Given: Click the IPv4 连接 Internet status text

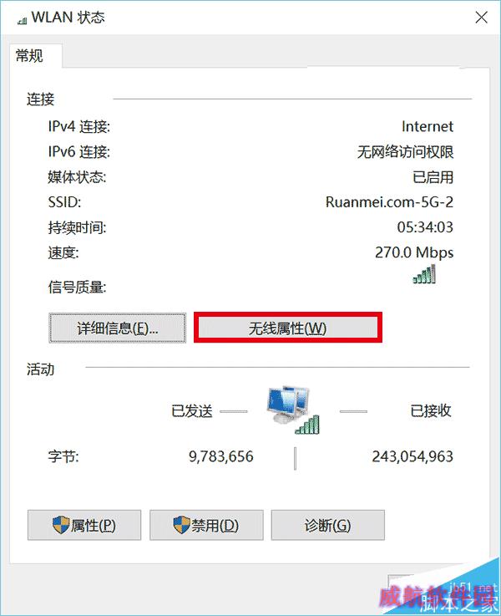Looking at the screenshot, I should (428, 126).
